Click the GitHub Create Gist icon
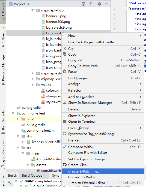The height and width of the screenshot is (187, 146). [x=65, y=165]
